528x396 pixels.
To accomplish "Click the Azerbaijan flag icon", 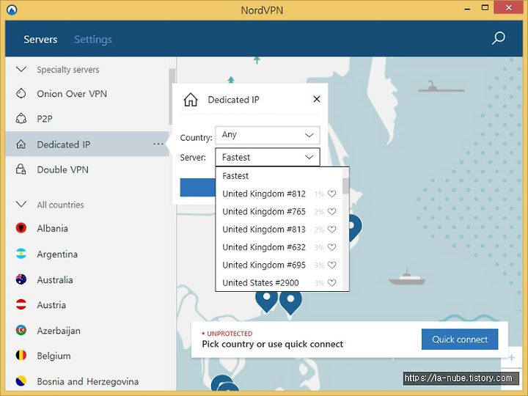I will (x=21, y=330).
